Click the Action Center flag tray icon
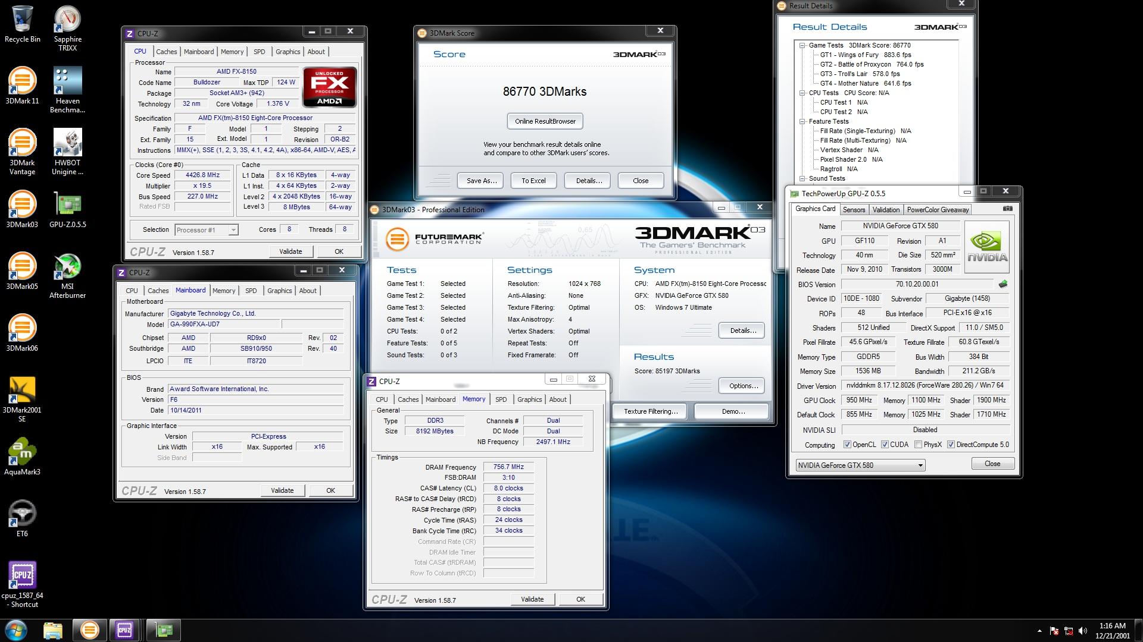 click(x=1054, y=631)
